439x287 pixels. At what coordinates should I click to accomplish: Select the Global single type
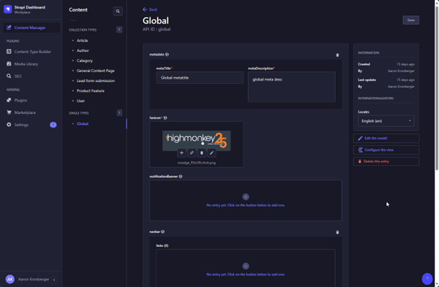pos(82,124)
